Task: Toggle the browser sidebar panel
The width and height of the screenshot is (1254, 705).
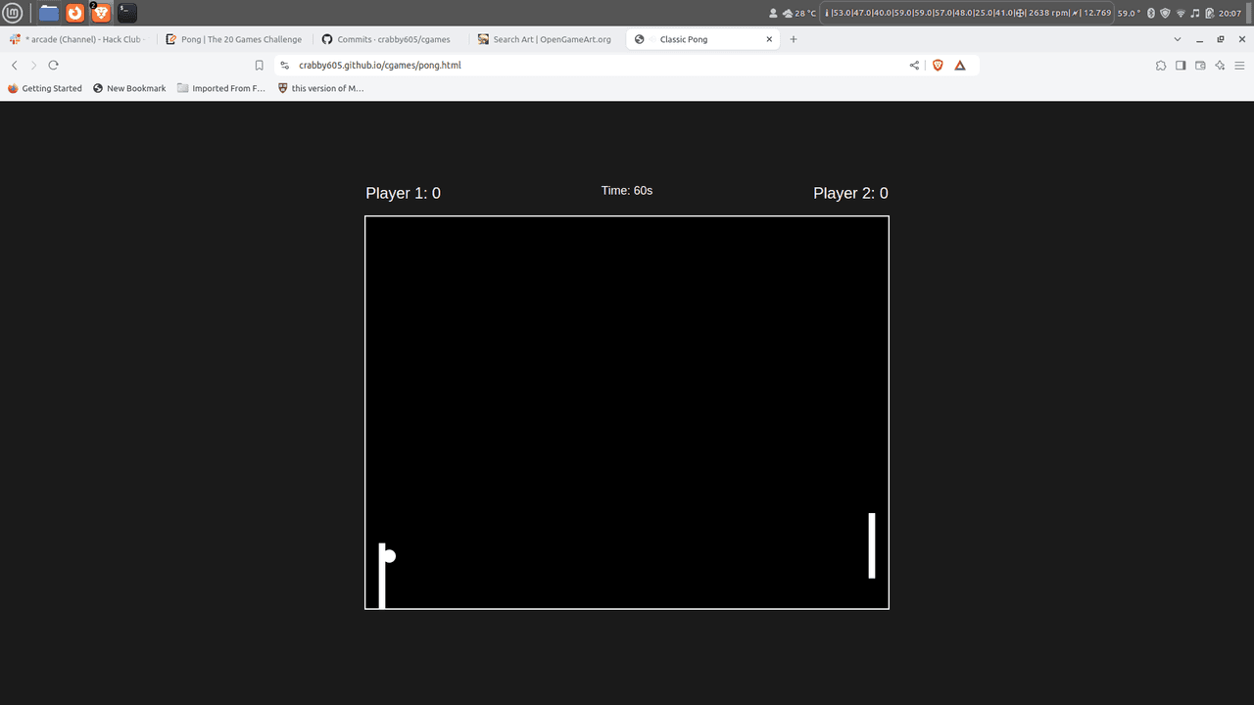Action: point(1181,66)
